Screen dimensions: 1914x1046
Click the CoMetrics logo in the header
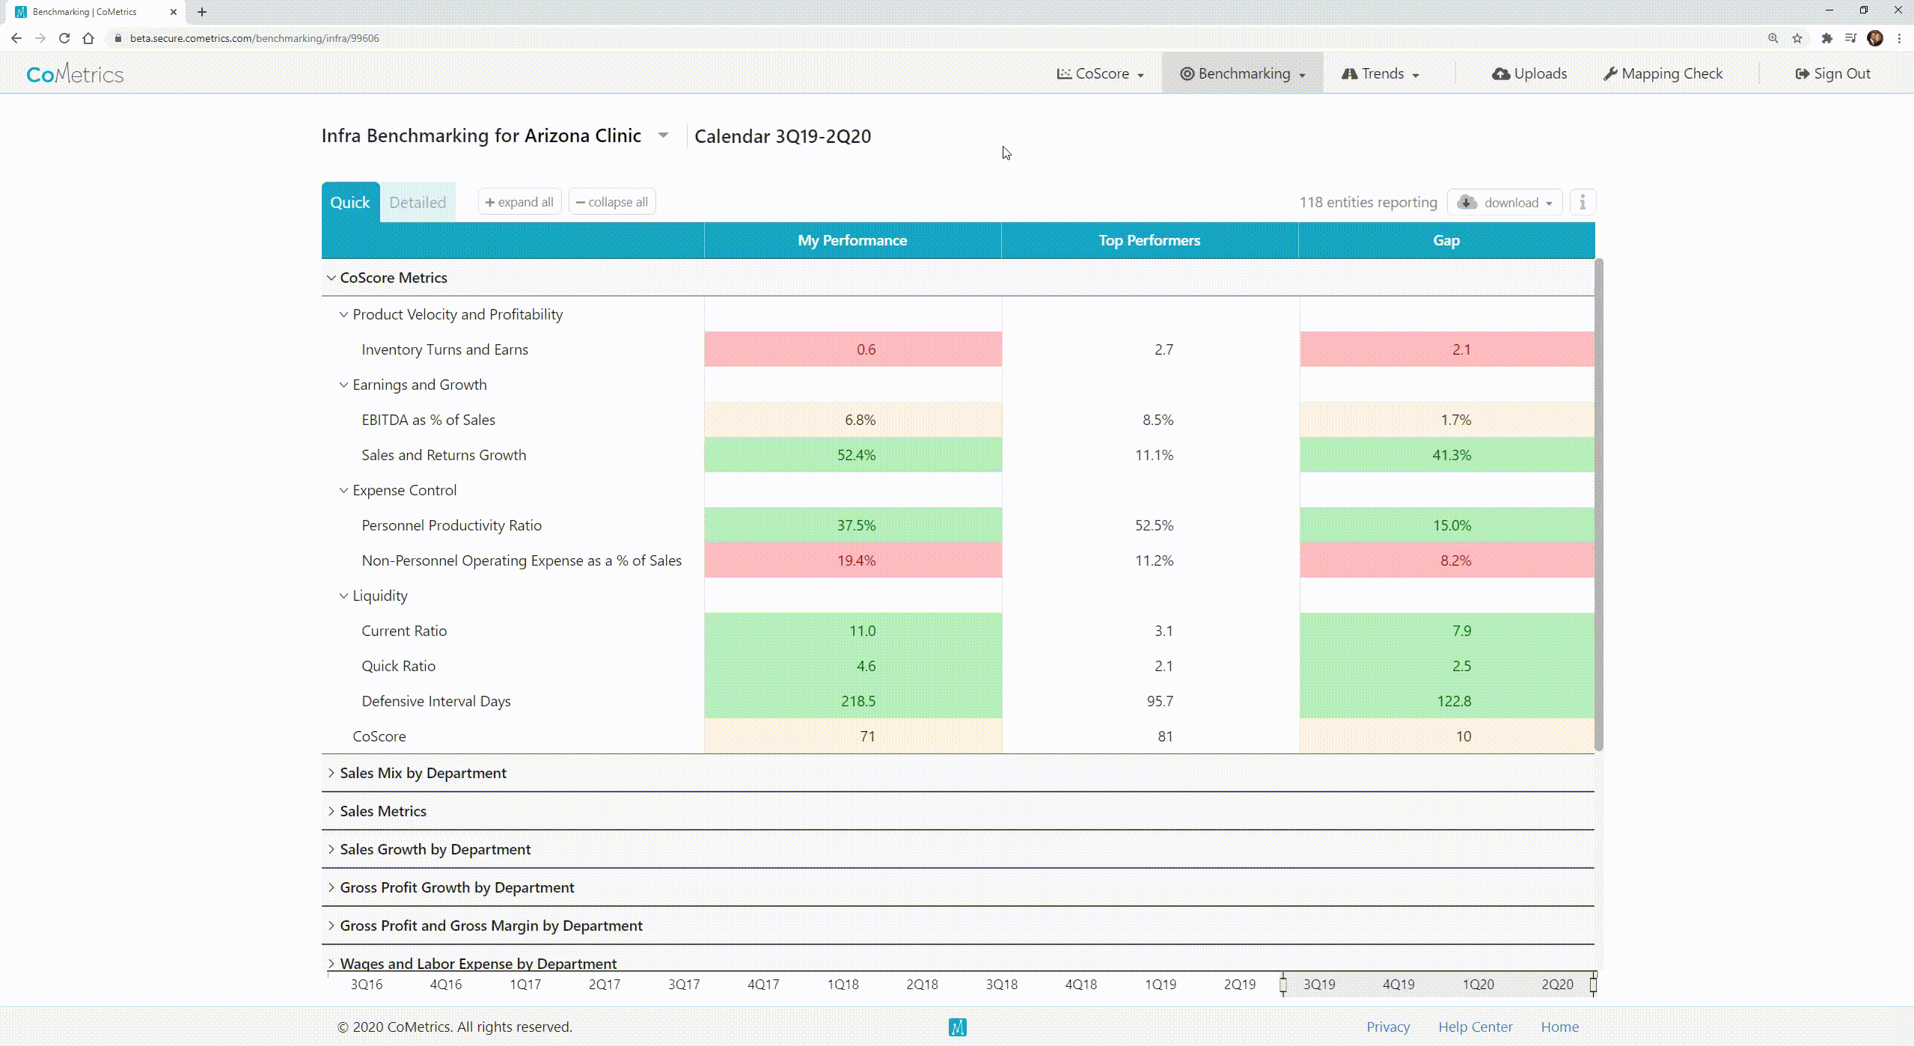(74, 73)
